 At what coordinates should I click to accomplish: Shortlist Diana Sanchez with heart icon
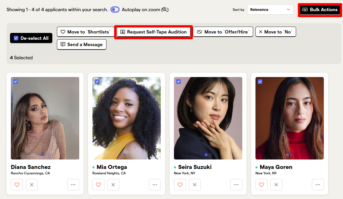click(x=17, y=185)
